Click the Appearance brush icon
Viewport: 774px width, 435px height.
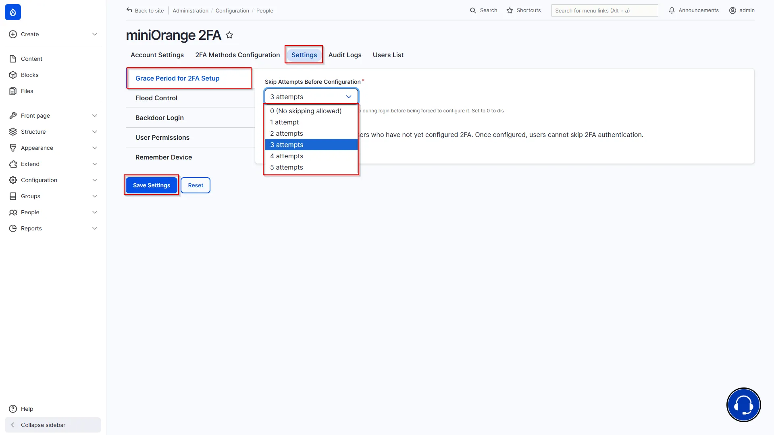[13, 148]
